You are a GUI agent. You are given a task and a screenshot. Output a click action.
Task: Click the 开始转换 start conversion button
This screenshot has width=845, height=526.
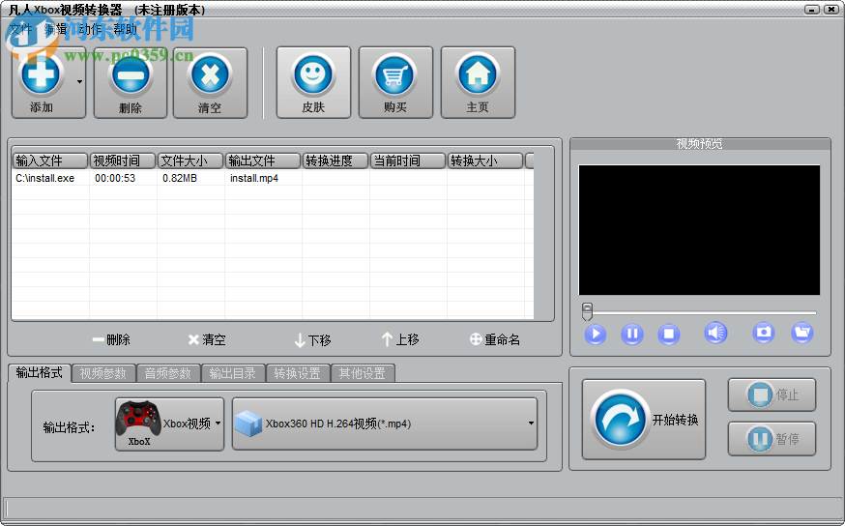click(644, 420)
